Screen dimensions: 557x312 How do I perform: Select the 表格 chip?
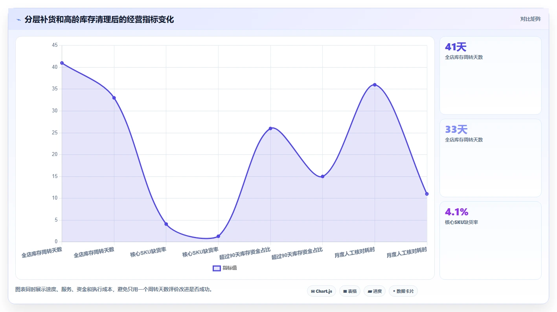click(350, 291)
